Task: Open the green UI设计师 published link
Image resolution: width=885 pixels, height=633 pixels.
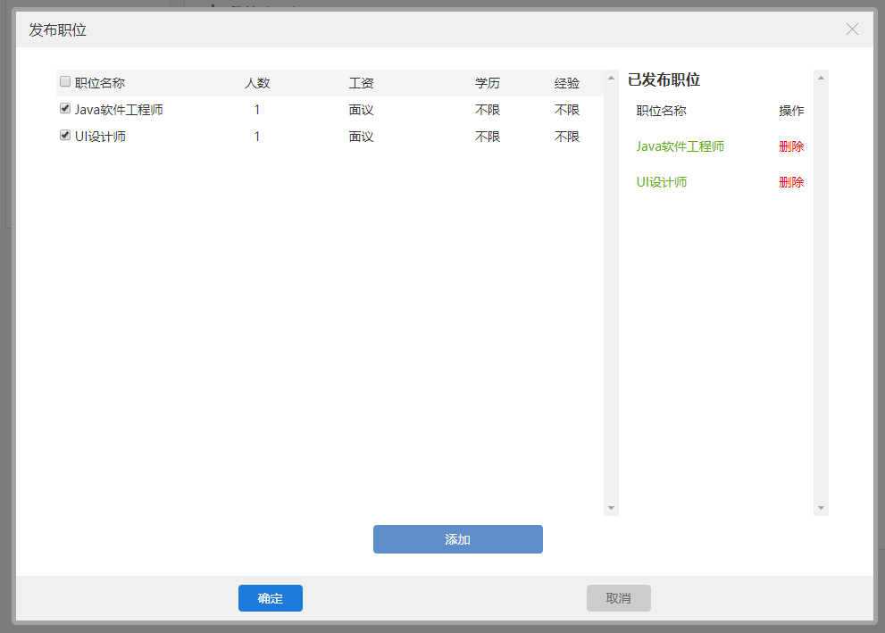Action: pyautogui.click(x=662, y=182)
